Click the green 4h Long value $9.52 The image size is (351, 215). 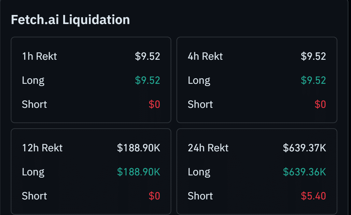tap(313, 80)
